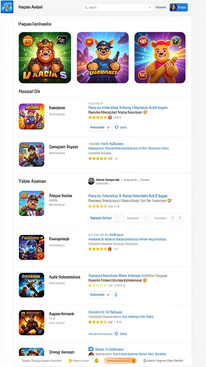
Task: Click the round user avatar above the third listing
Action: (x=91, y=181)
